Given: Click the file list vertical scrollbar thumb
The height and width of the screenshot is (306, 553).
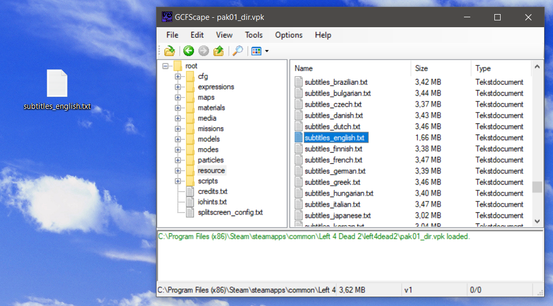Looking at the screenshot, I should (537, 187).
